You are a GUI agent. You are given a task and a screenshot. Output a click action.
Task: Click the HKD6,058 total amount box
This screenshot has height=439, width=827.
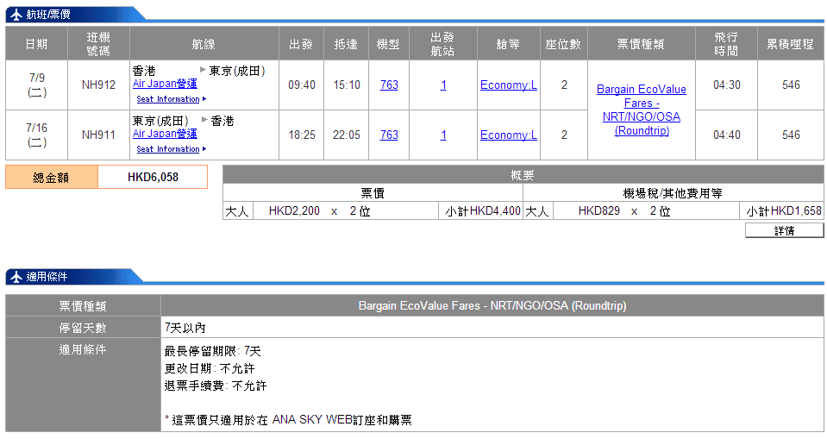153,178
